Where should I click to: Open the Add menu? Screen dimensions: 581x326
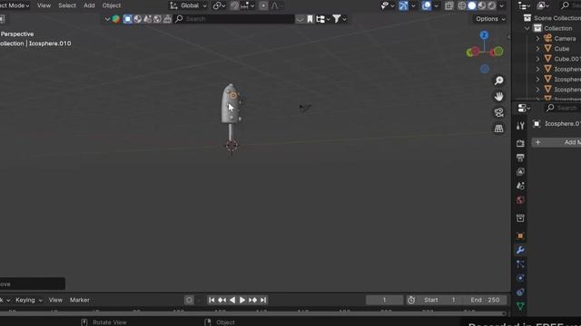(89, 5)
